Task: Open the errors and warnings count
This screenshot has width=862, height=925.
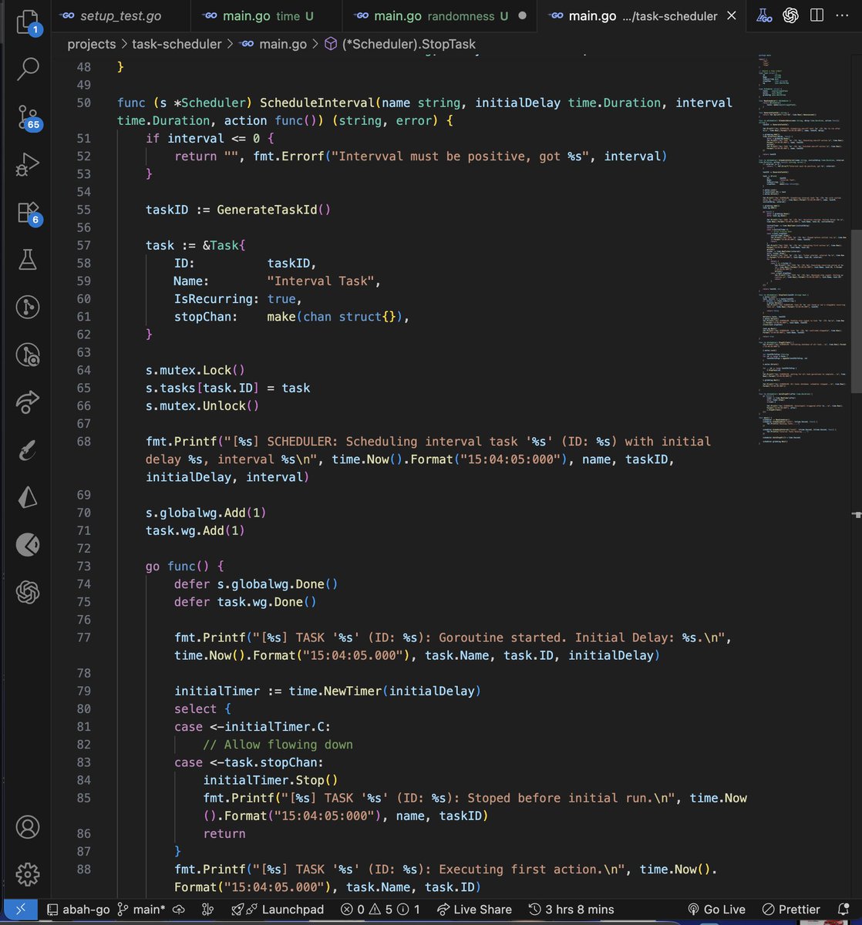Action: coord(380,910)
